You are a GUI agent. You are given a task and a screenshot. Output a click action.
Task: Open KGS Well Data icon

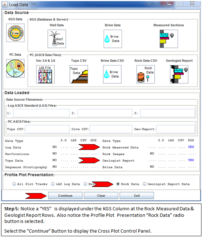pos(57,39)
